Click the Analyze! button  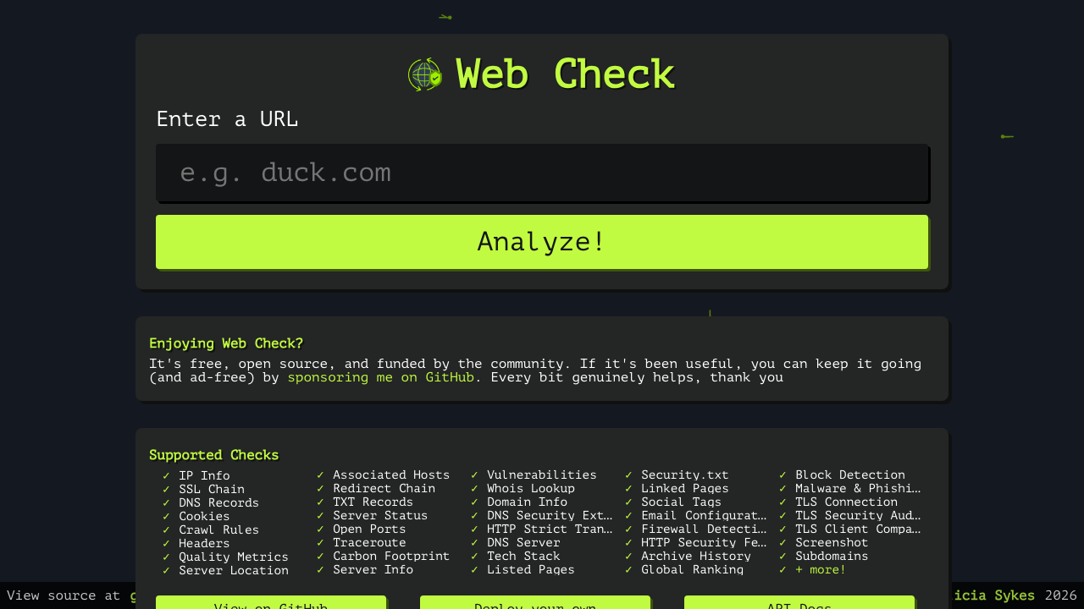point(542,242)
